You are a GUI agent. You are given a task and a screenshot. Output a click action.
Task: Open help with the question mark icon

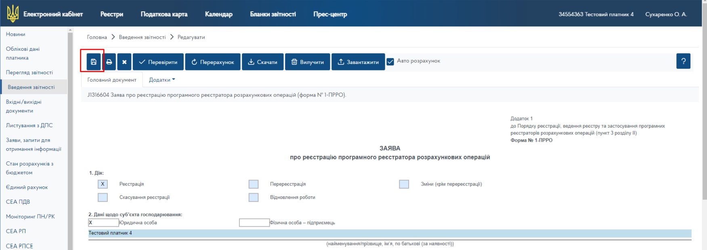tap(683, 61)
